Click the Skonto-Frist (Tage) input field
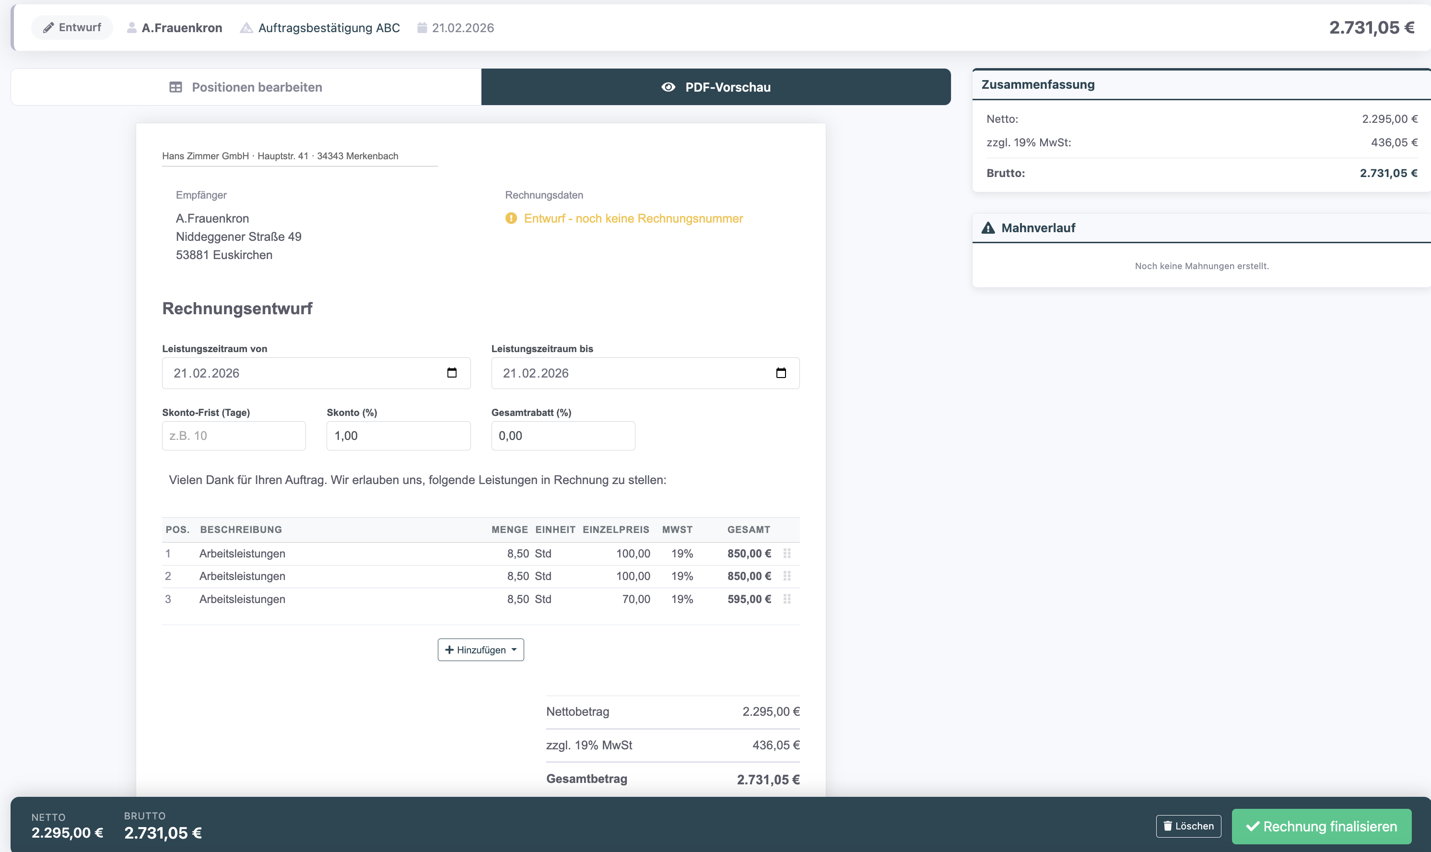The width and height of the screenshot is (1431, 852). pyautogui.click(x=234, y=436)
